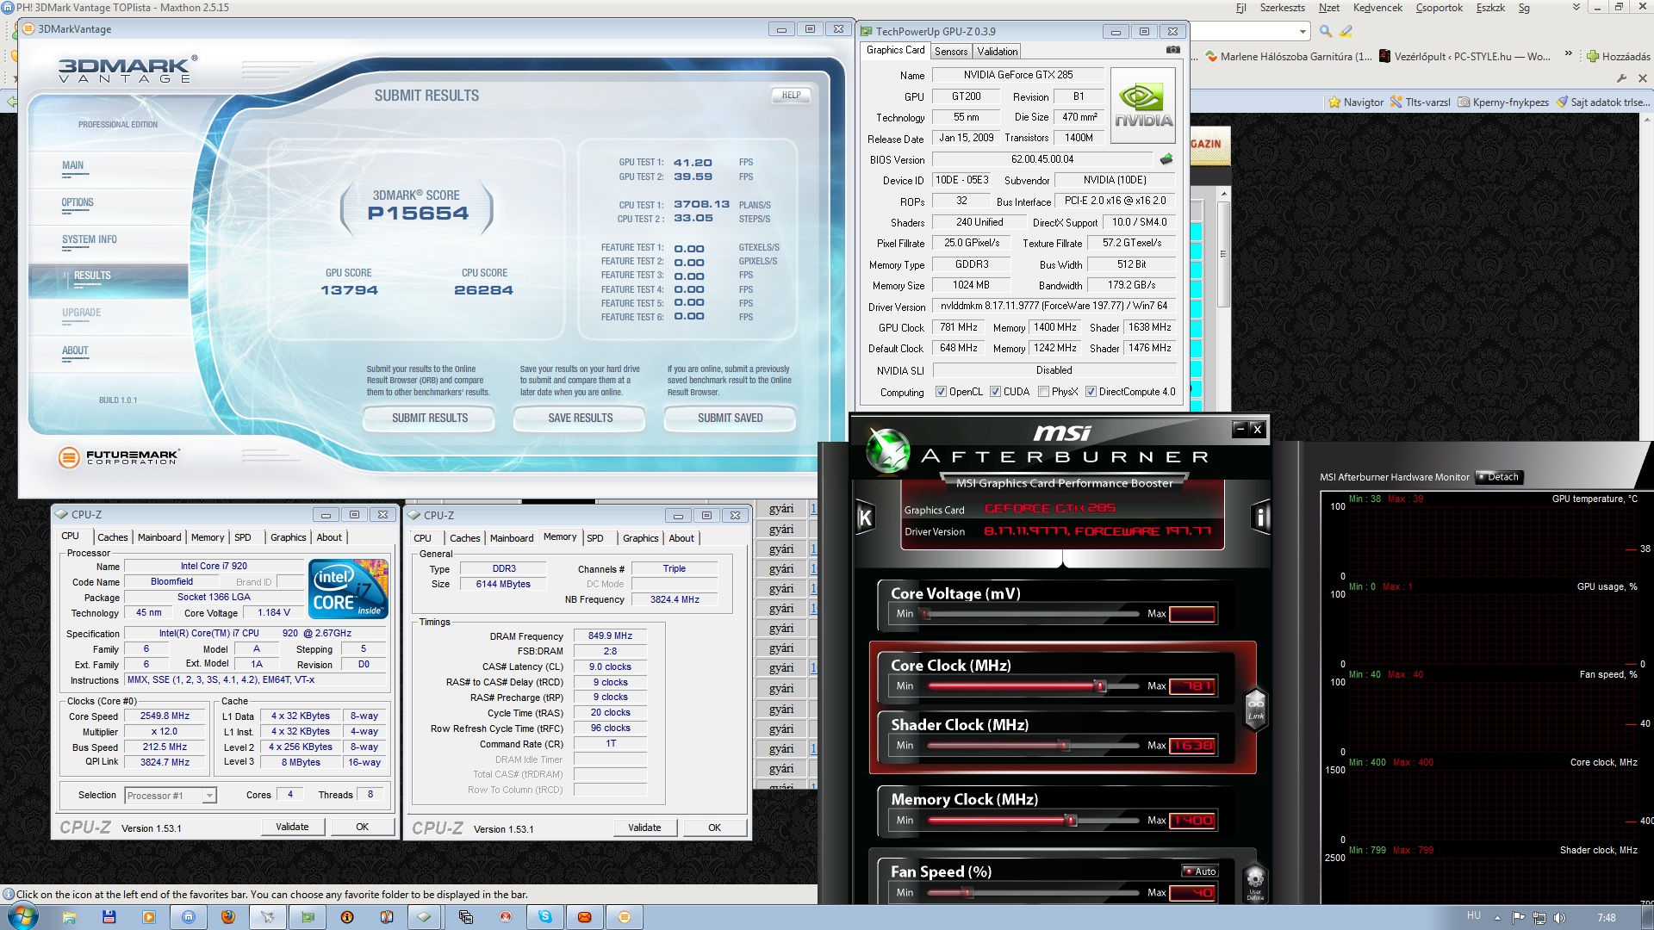Click the Memory Clock slider handle

(1071, 821)
